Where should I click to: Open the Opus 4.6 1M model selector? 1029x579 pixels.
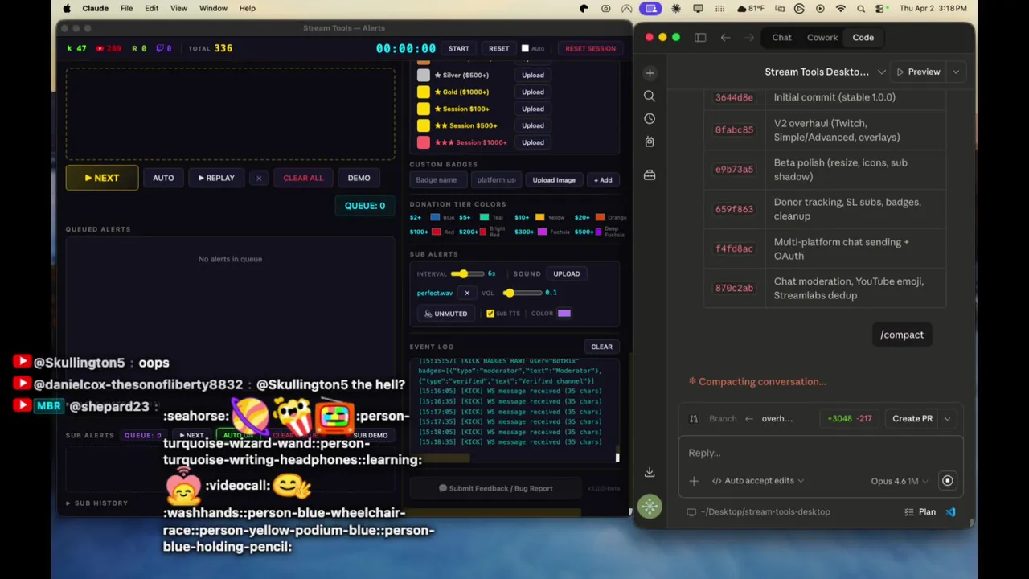900,481
